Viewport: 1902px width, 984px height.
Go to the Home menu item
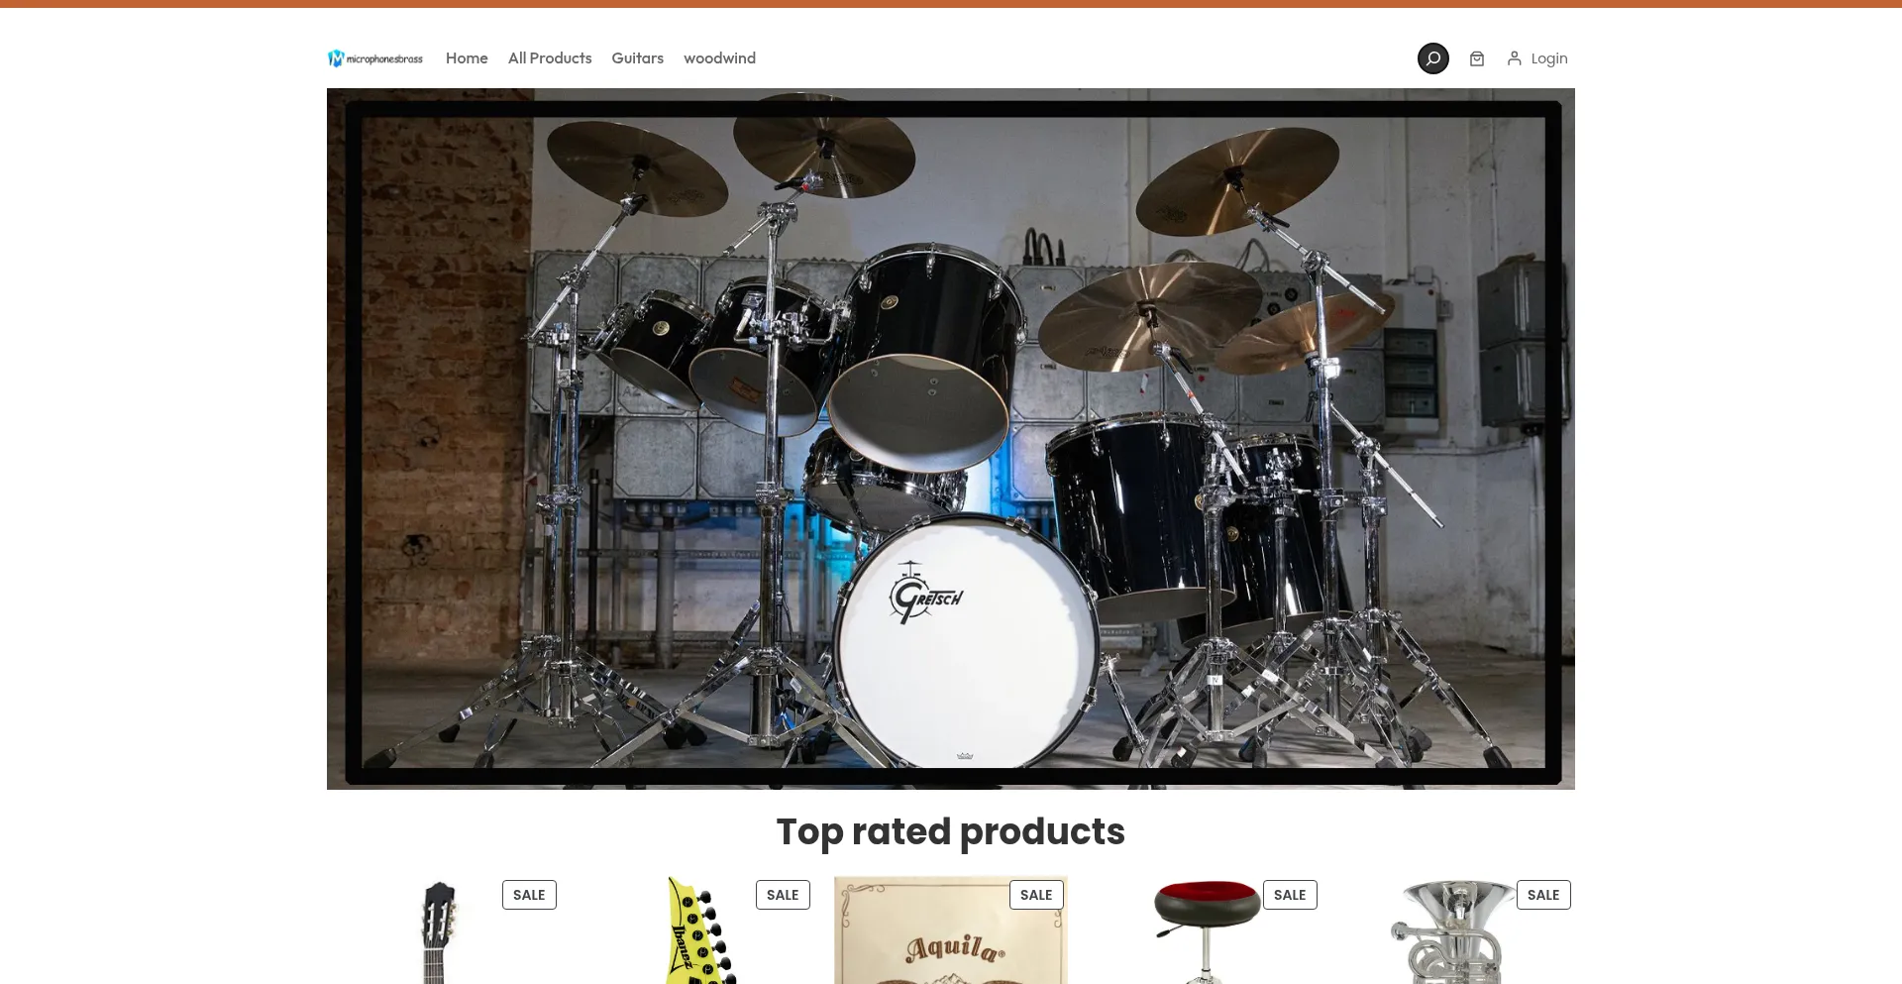(467, 58)
